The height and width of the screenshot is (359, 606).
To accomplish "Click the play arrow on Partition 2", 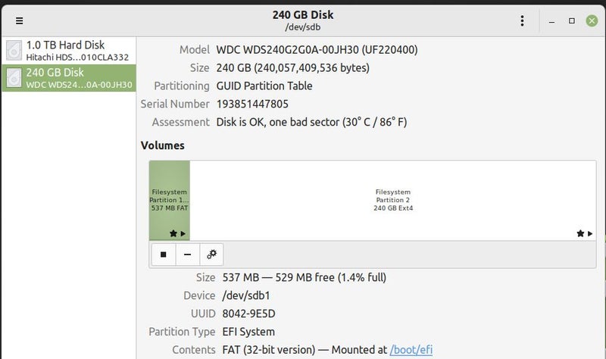I will click(x=590, y=233).
